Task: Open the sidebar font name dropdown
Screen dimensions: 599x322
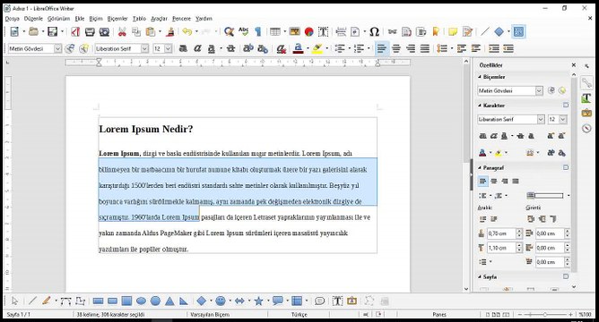Action: [541, 119]
